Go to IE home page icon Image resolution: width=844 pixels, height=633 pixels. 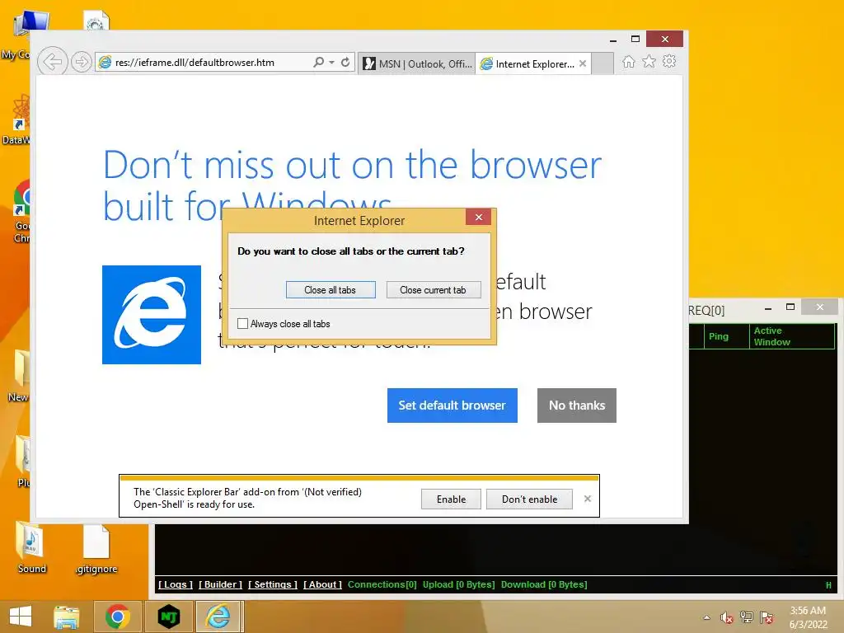click(629, 62)
